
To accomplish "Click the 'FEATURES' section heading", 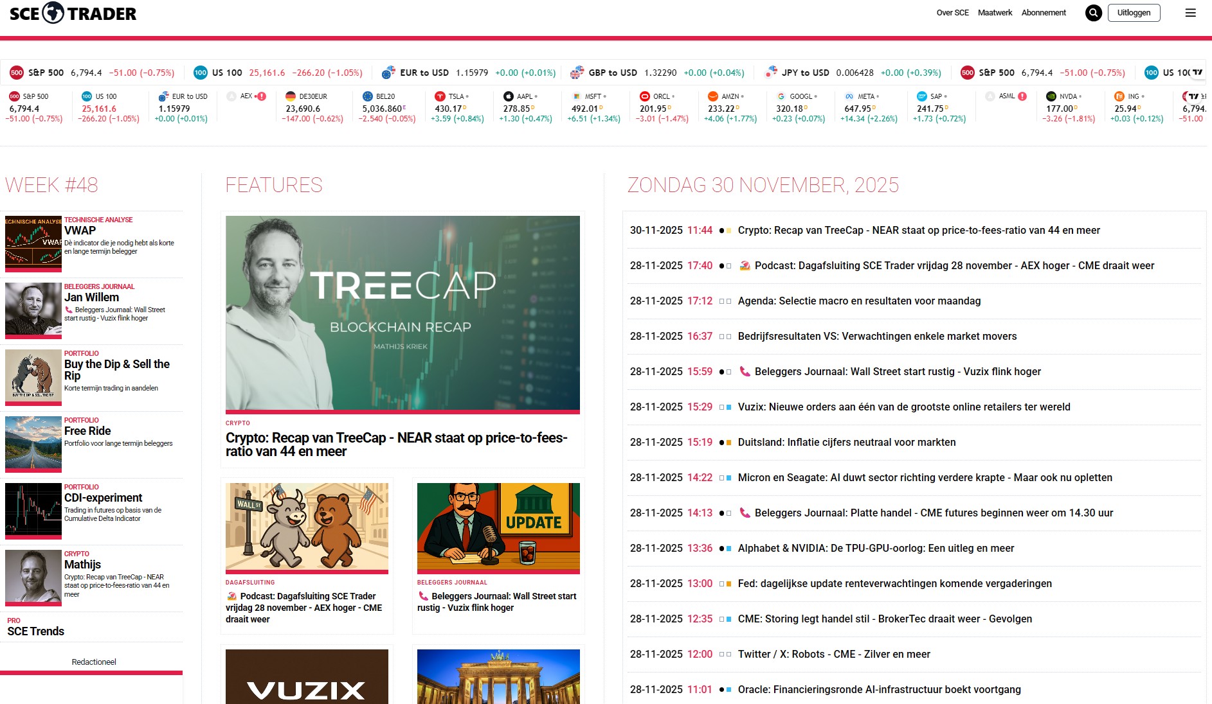I will pyautogui.click(x=274, y=185).
